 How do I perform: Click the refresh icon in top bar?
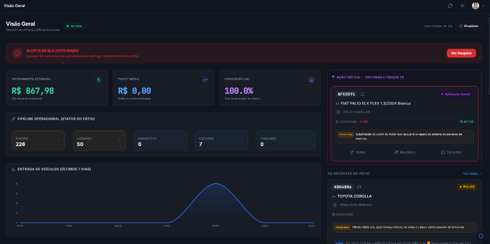[x=450, y=5]
